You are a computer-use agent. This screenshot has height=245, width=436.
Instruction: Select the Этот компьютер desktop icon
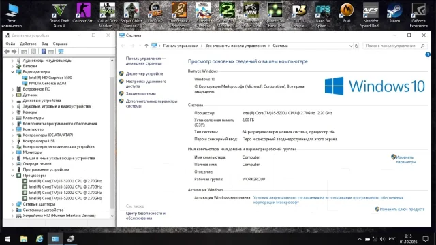point(12,15)
